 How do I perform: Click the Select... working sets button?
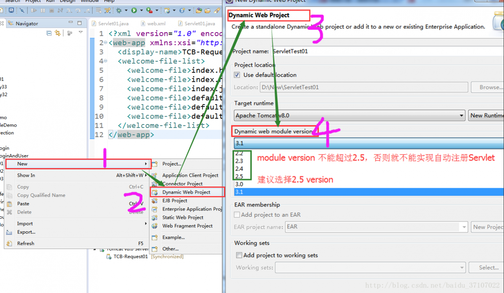486,267
